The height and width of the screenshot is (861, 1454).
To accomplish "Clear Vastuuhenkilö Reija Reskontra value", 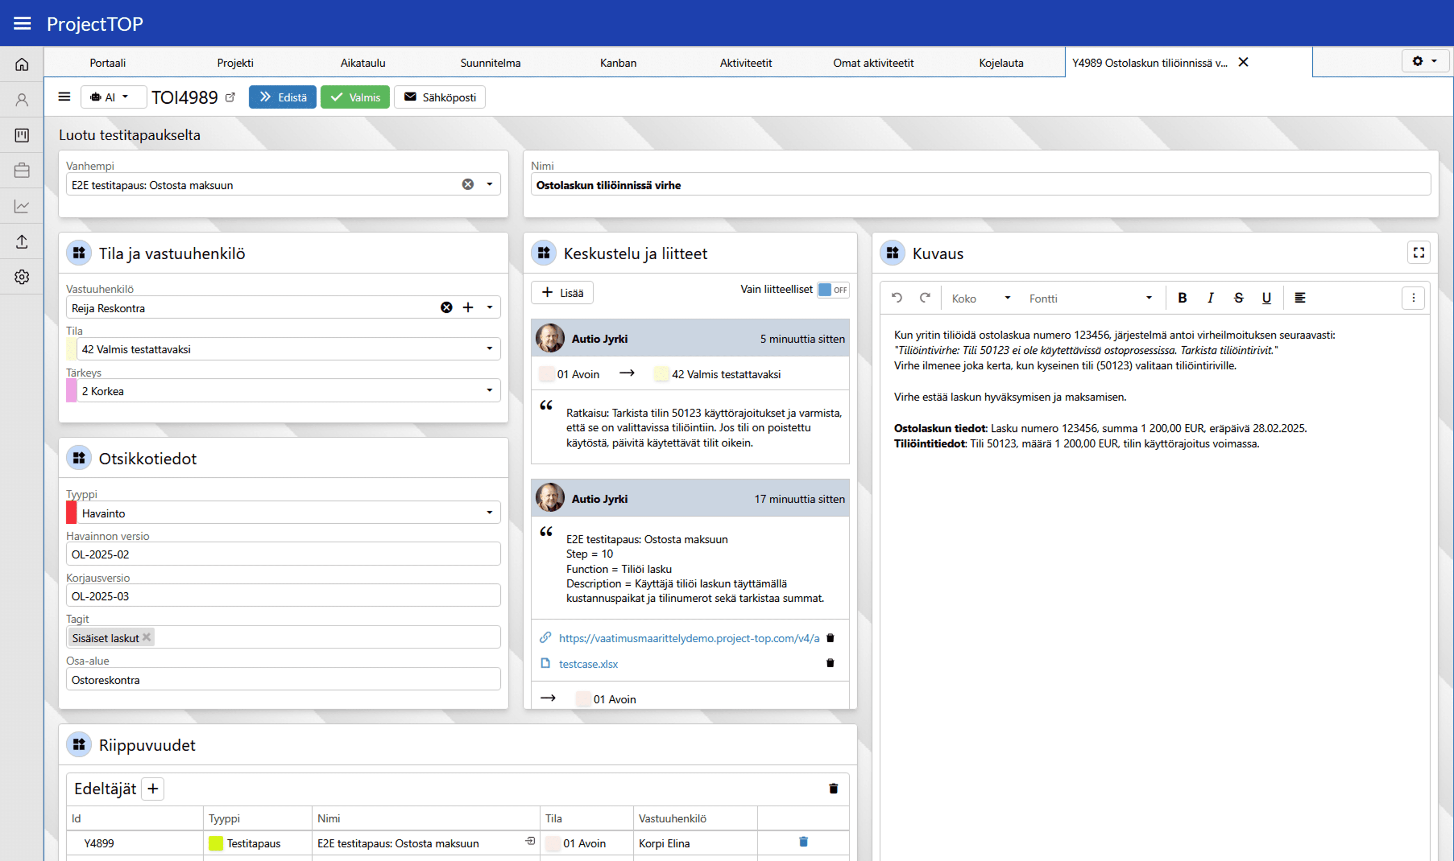I will pyautogui.click(x=446, y=308).
